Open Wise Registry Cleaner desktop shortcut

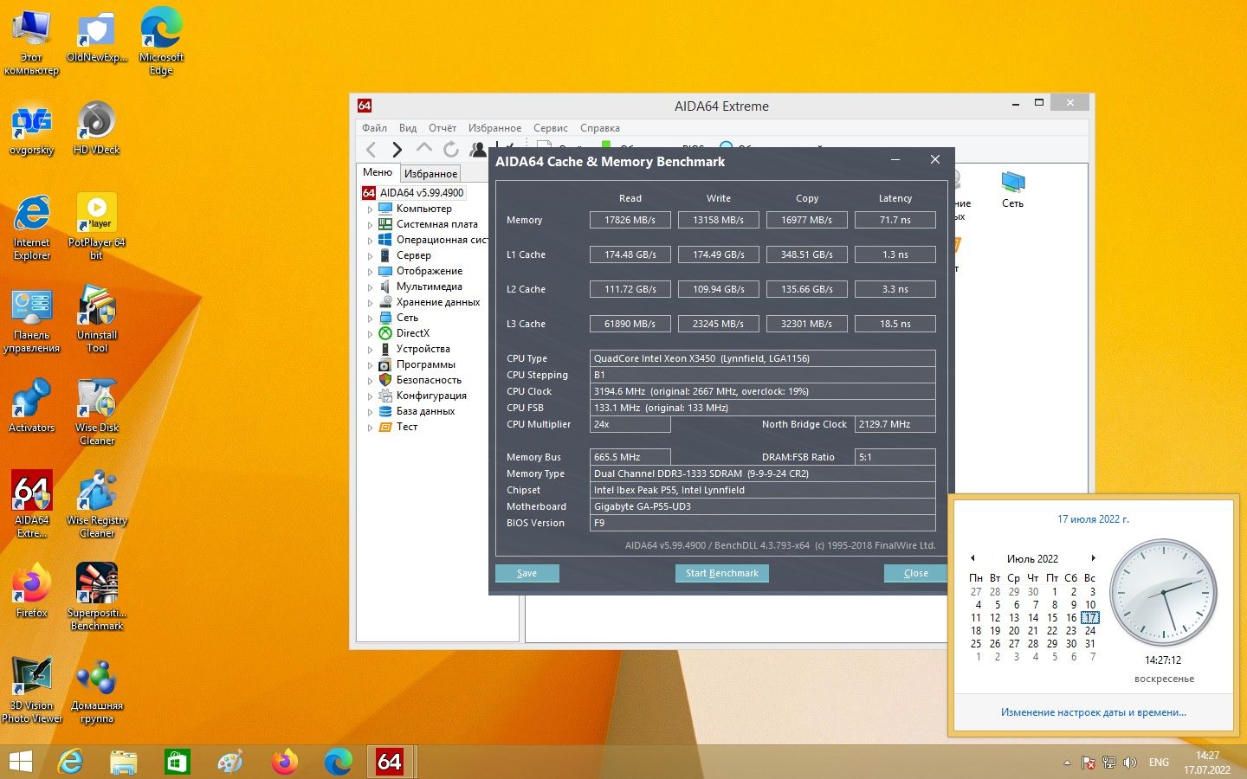tap(97, 504)
